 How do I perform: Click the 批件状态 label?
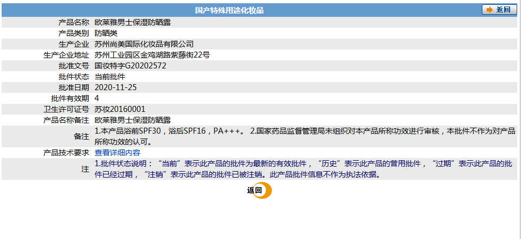(x=74, y=77)
